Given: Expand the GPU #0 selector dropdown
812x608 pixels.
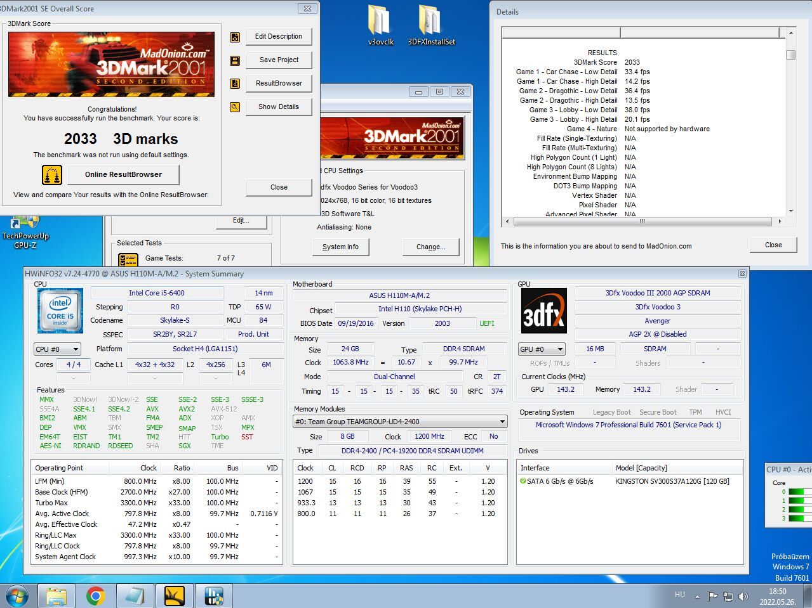Looking at the screenshot, I should (542, 349).
